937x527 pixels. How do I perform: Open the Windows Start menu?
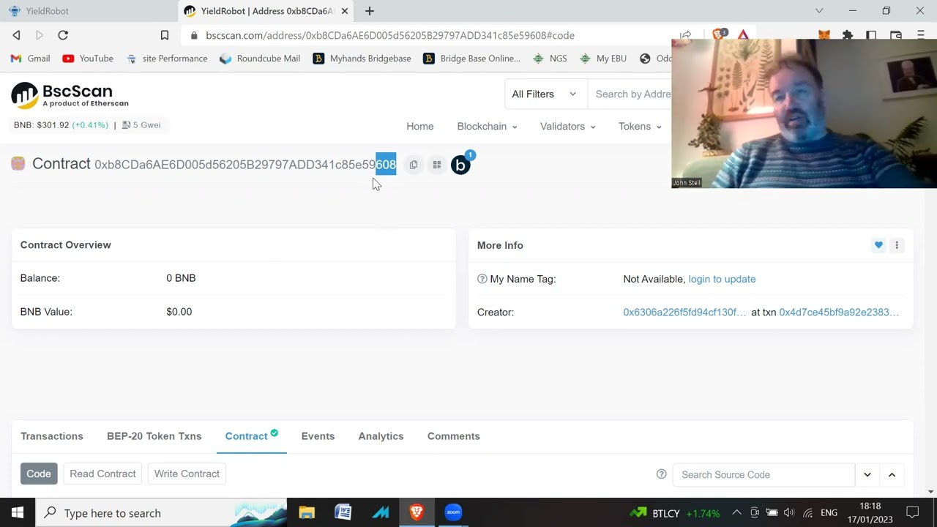click(18, 513)
